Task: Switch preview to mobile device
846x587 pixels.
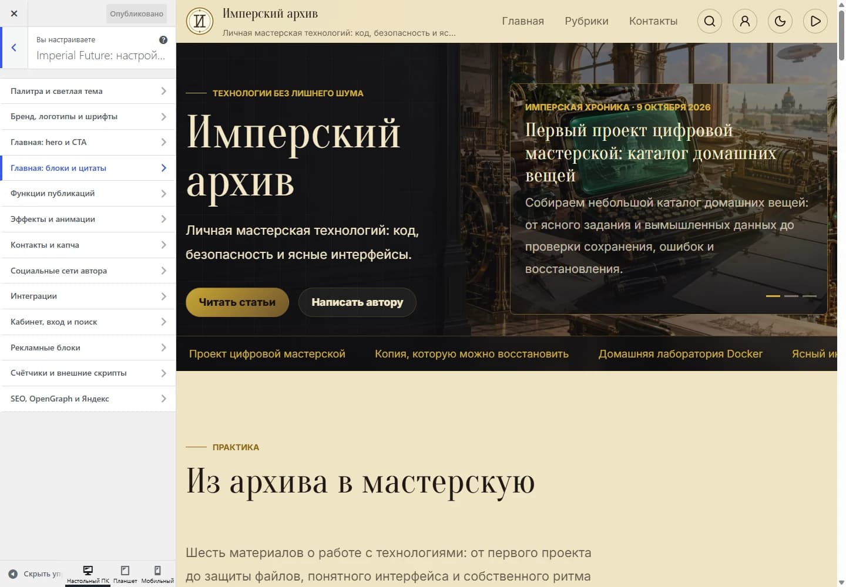Action: (157, 573)
